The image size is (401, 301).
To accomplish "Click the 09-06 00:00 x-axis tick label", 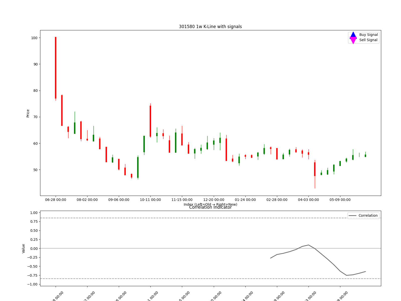I will pyautogui.click(x=119, y=200).
